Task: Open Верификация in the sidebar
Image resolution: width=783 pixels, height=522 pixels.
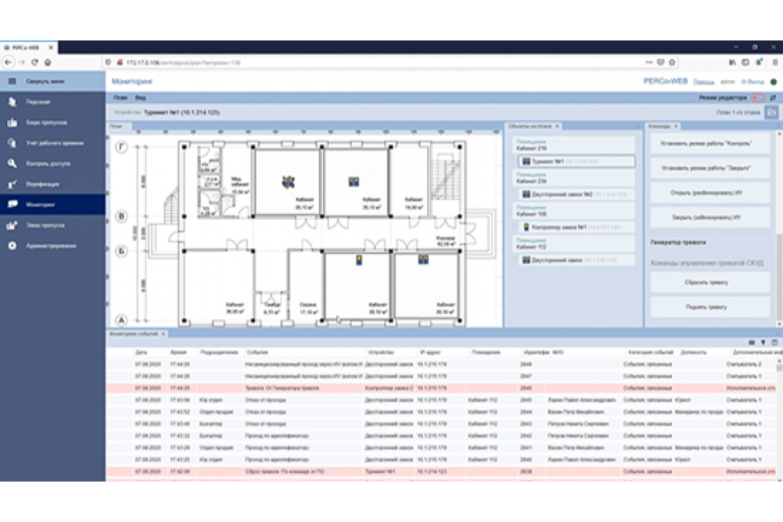Action: tap(52, 184)
